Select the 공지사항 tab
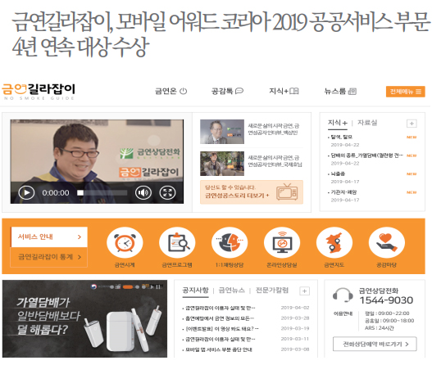This screenshot has width=432, height=365. pos(195,291)
